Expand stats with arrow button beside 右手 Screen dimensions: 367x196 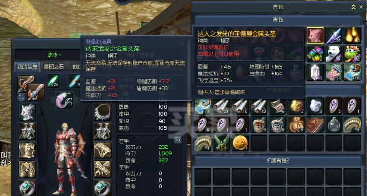[178, 140]
